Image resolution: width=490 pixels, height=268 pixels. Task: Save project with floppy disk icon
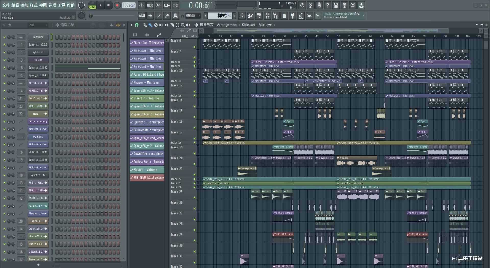[336, 5]
